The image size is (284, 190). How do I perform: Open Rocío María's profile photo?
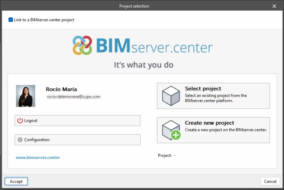(26, 96)
